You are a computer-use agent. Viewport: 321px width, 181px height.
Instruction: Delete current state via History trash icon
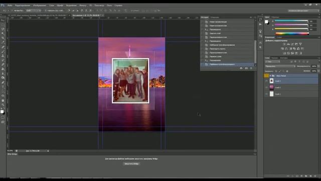(251, 68)
